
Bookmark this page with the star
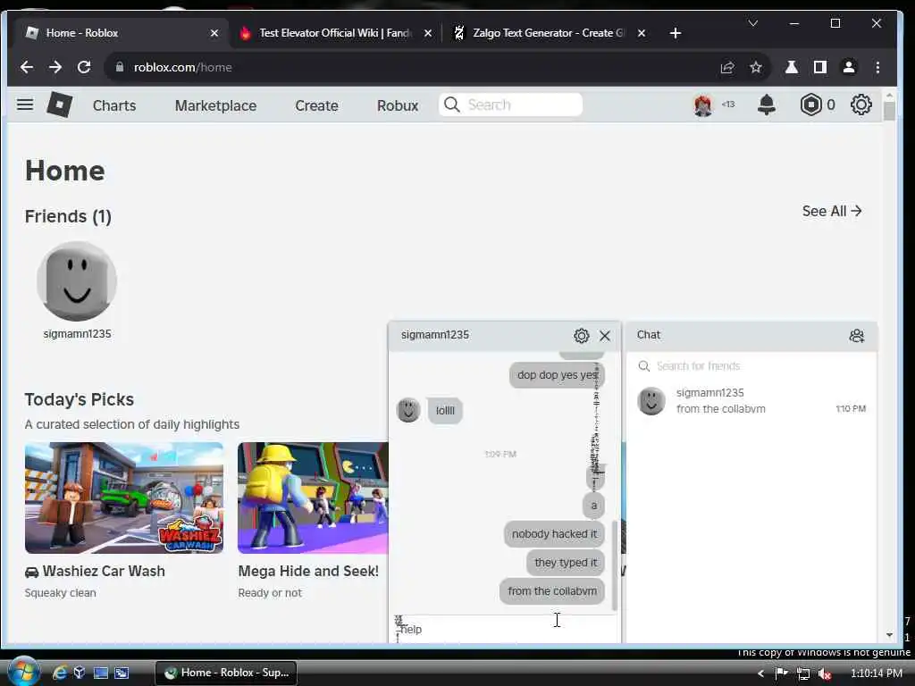[756, 67]
